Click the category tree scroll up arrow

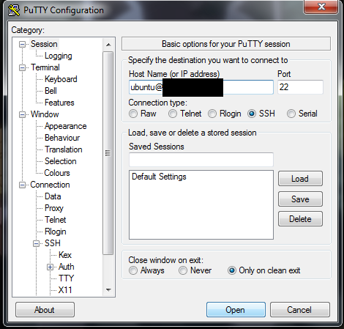point(108,45)
